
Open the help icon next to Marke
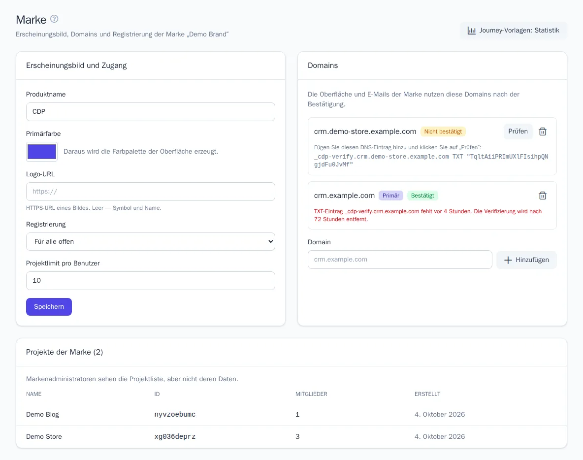54,19
